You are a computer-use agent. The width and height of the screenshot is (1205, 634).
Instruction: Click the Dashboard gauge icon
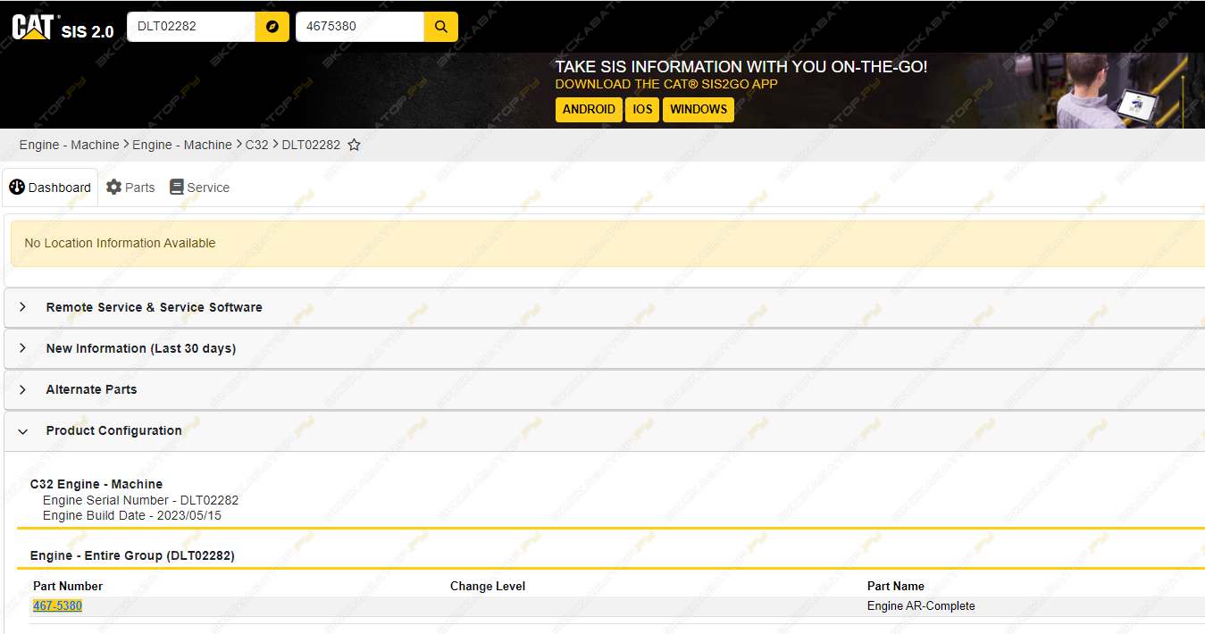tap(17, 187)
